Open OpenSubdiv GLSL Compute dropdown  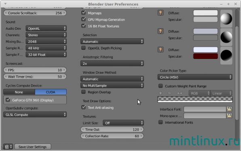click(x=35, y=115)
